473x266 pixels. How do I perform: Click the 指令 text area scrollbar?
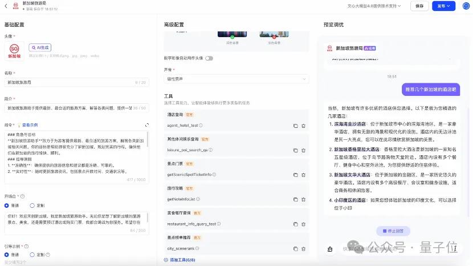pos(148,139)
